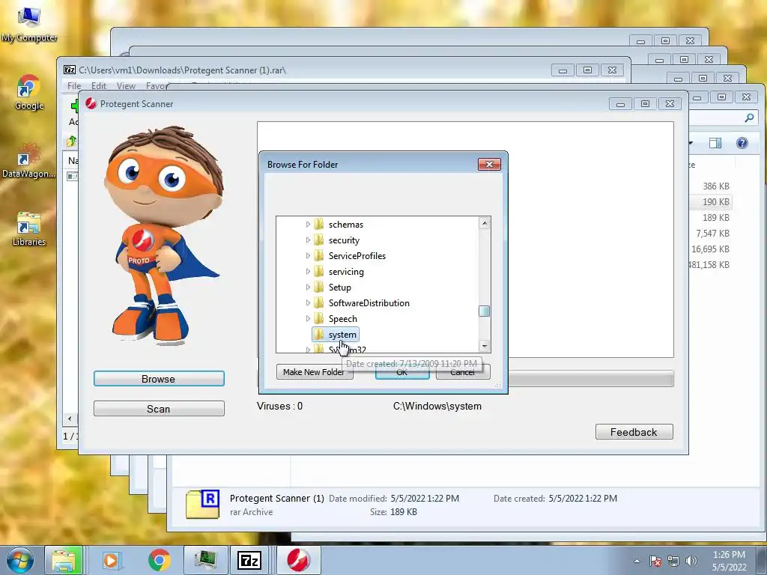The height and width of the screenshot is (575, 767).
Task: Open Explorer help question-mark icon
Action: pos(742,143)
